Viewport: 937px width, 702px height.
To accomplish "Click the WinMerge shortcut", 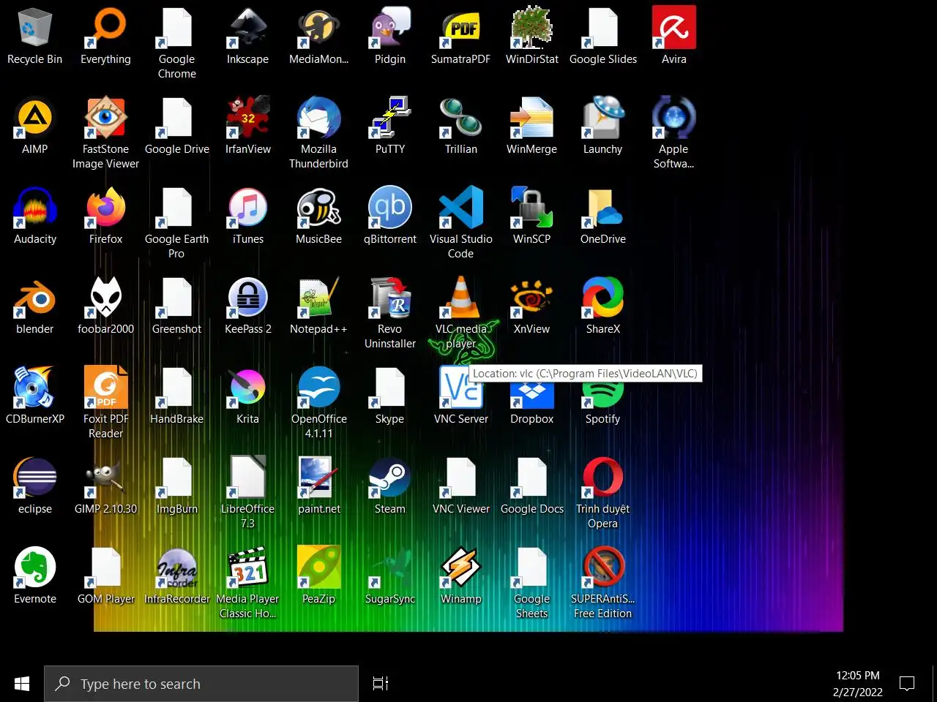I will click(531, 118).
